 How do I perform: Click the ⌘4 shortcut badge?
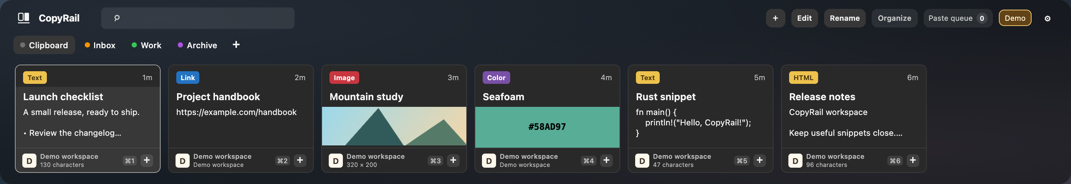coord(589,161)
